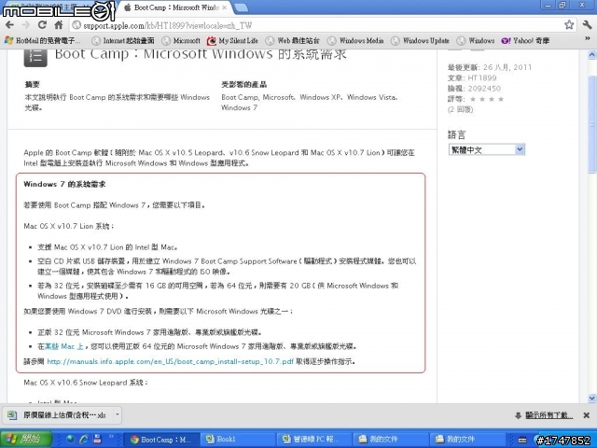This screenshot has height=448, width=597.
Task: Click the fourth rating star
Action: coord(501,99)
